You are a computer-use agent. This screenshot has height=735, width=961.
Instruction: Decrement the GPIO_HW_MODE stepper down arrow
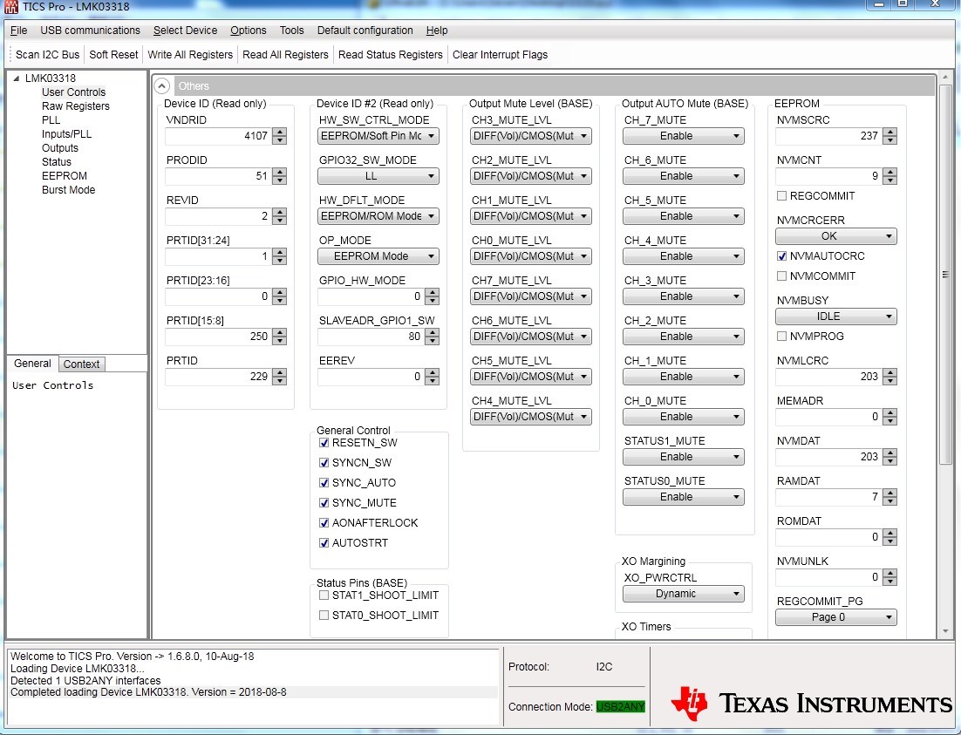coord(432,301)
